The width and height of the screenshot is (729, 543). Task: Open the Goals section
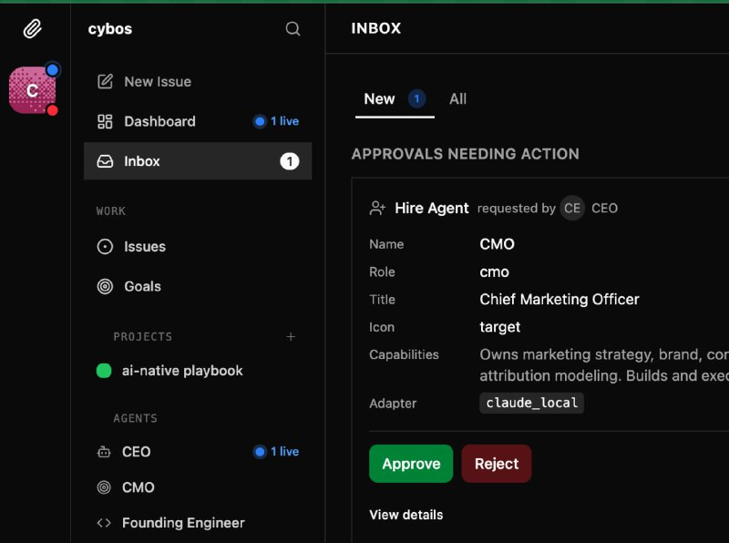click(x=142, y=286)
